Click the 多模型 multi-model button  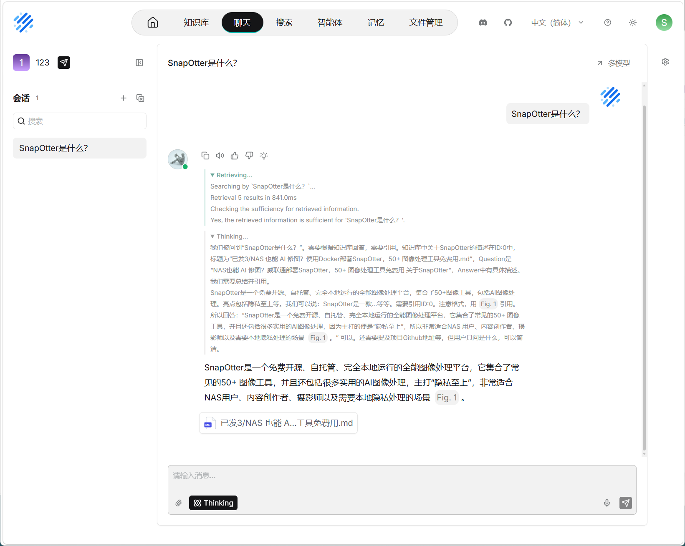point(613,63)
